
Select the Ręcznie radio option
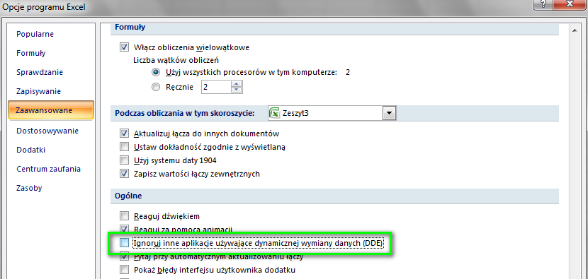[156, 88]
